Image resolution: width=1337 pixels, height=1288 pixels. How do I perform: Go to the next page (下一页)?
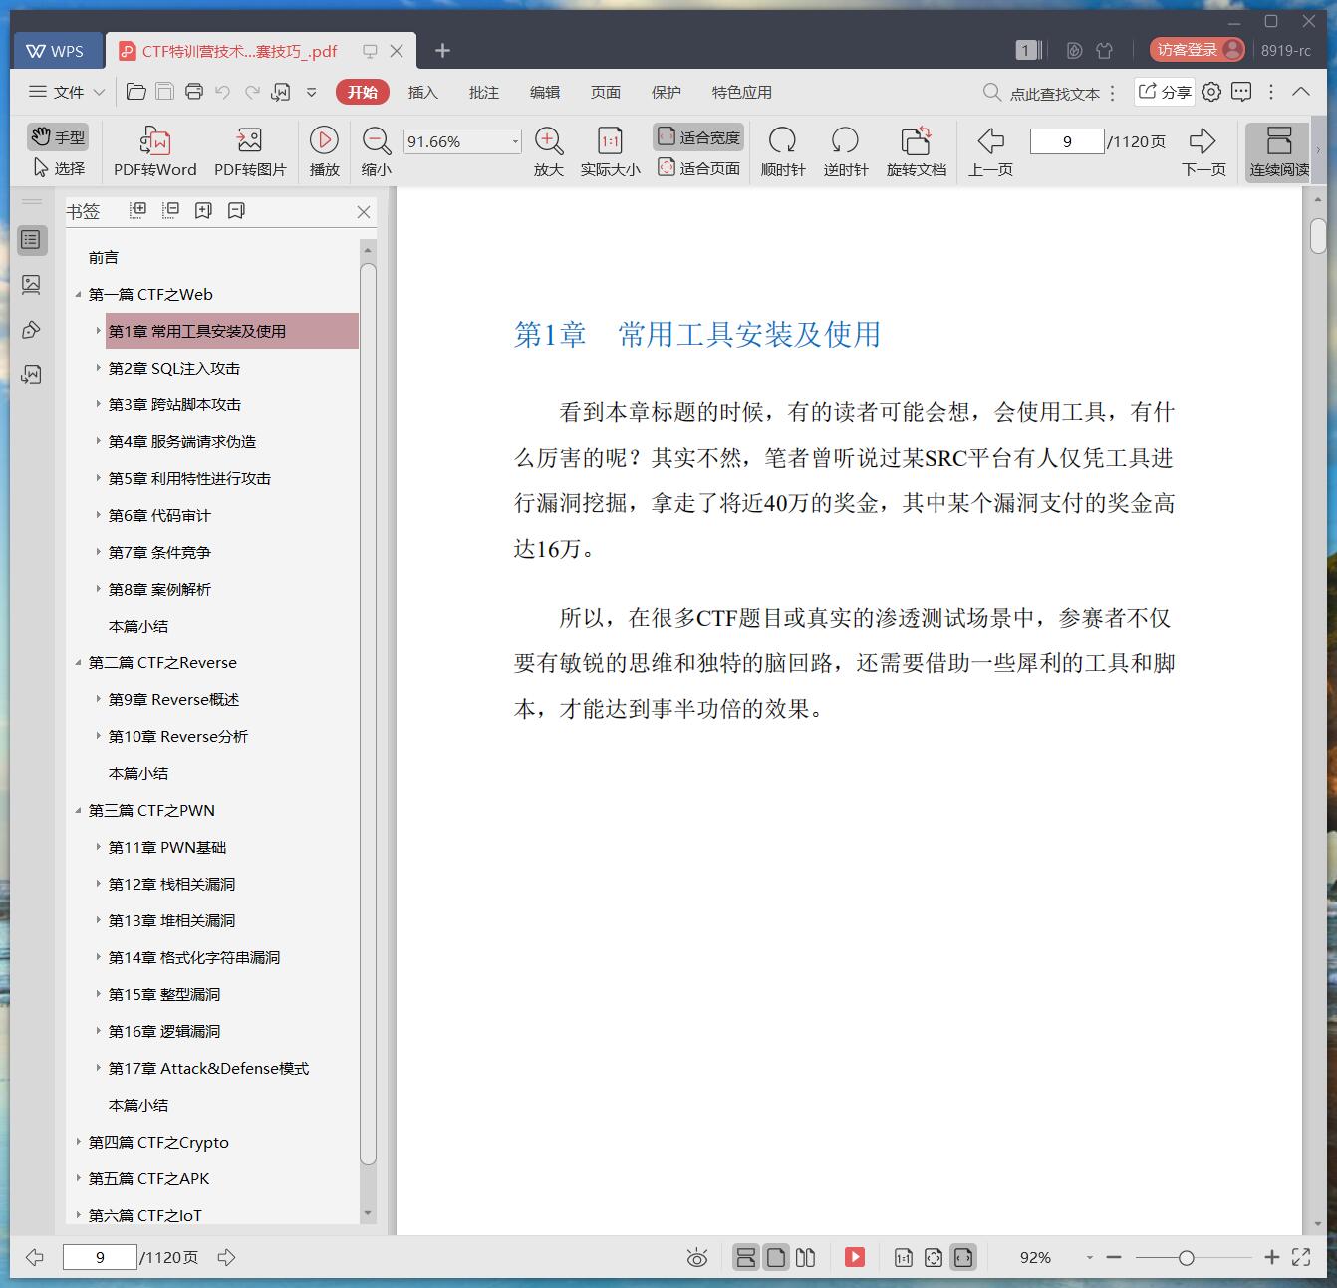pos(1203,151)
